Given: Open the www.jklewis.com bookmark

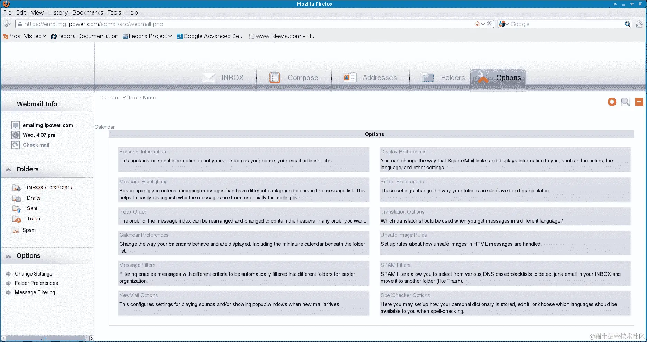Looking at the screenshot, I should click(x=283, y=36).
